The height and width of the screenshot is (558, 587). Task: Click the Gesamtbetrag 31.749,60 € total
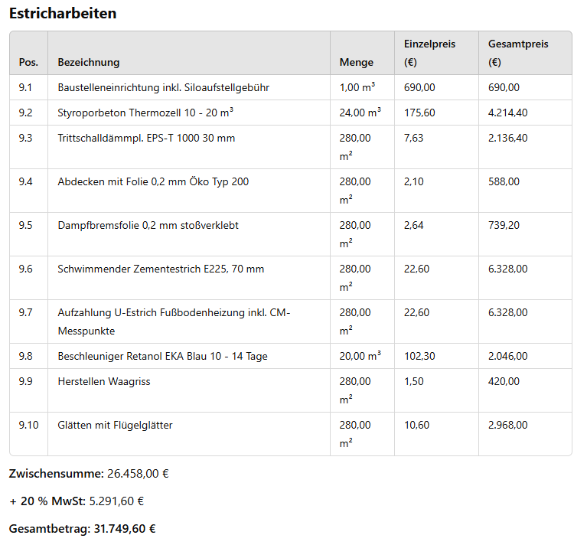pos(83,529)
